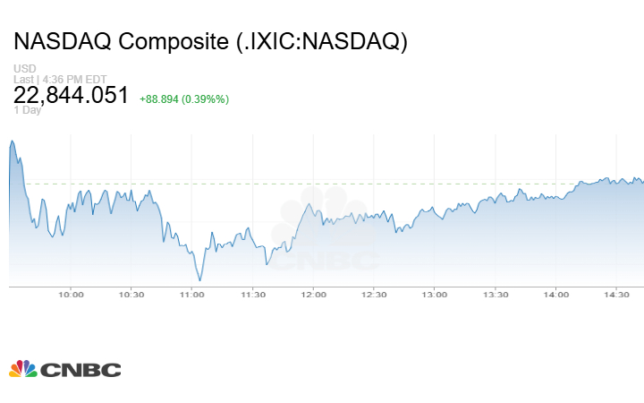Viewport: 644px width, 403px height.
Task: Click the USD currency label
Action: pyautogui.click(x=23, y=69)
